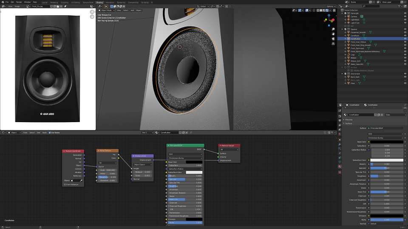Open the outliner filter funnel icon
The height and width of the screenshot is (229, 408).
399,6
